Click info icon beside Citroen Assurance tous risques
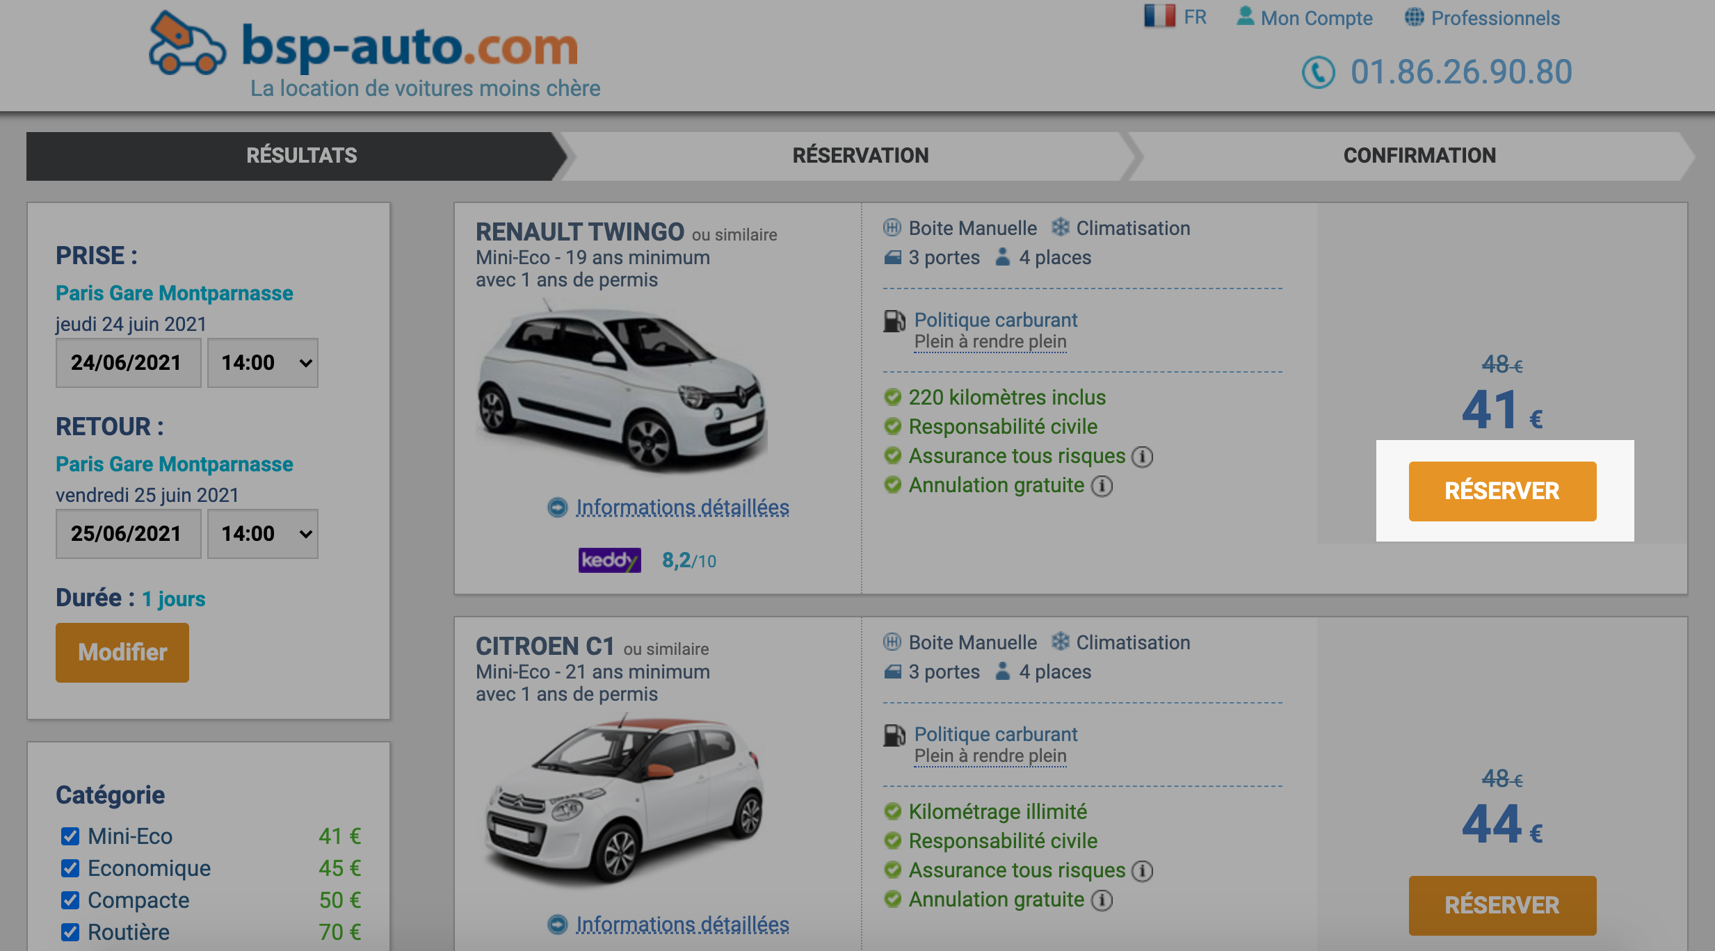The image size is (1715, 951). pyautogui.click(x=1142, y=871)
